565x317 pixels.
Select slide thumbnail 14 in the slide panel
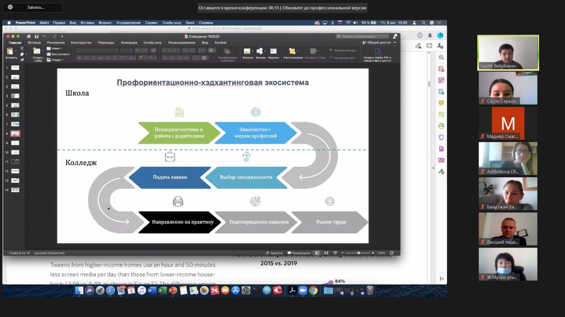(x=15, y=190)
